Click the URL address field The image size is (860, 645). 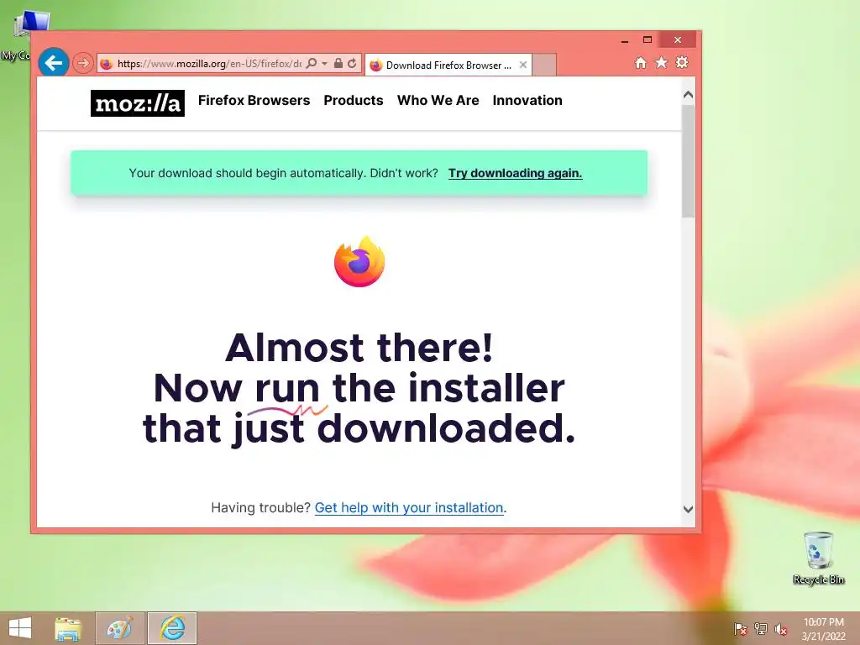tap(209, 64)
